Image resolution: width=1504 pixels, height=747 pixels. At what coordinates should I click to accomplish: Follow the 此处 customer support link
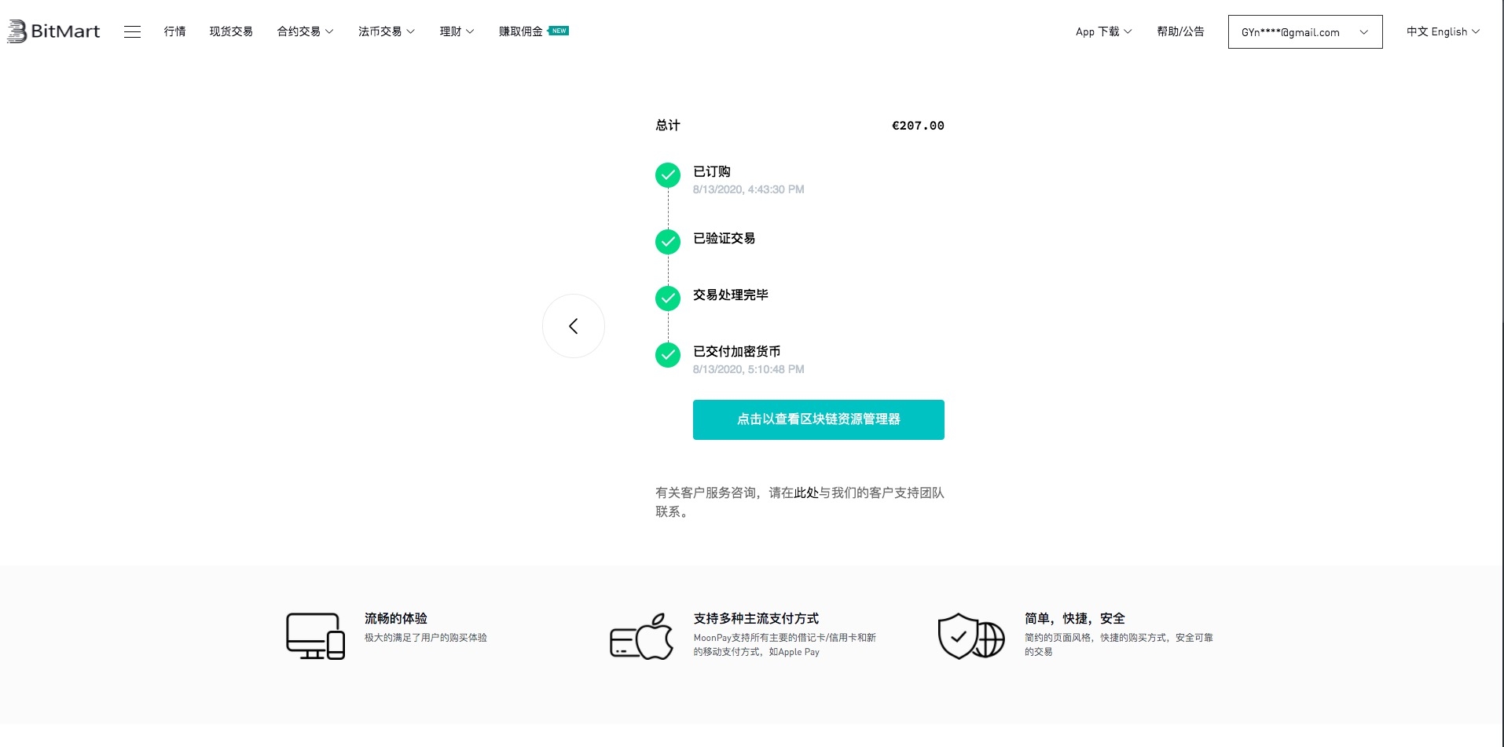point(806,493)
